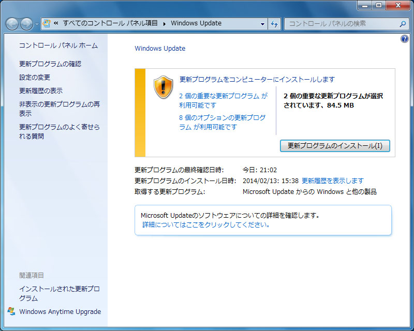
Task: Open the recent pages dropdown beside Forward arrow
Action: [x=37, y=24]
